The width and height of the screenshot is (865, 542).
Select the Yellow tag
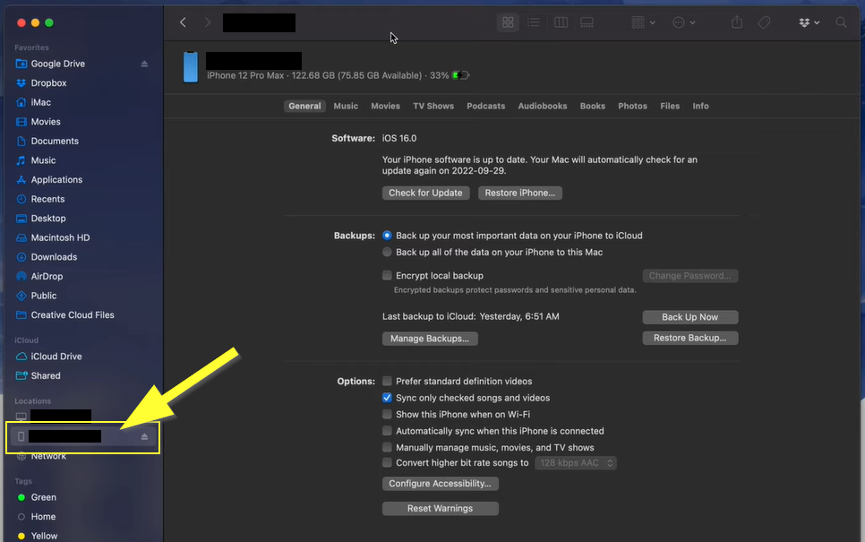click(44, 536)
